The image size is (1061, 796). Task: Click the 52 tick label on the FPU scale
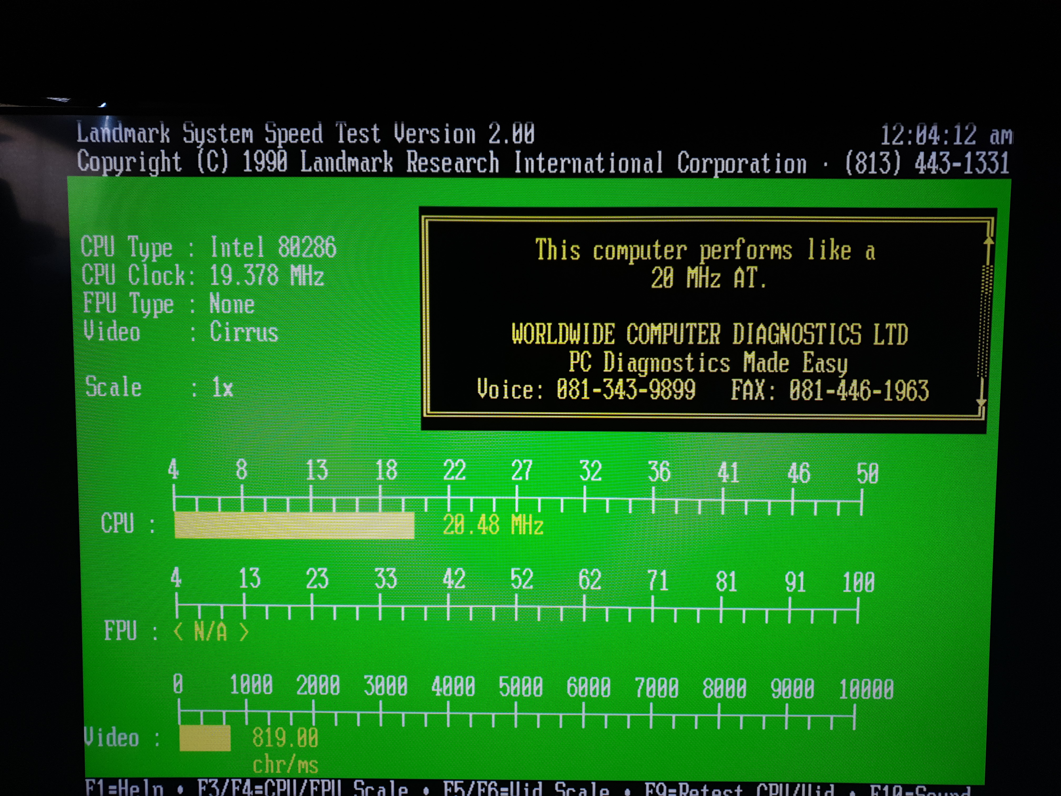521,579
